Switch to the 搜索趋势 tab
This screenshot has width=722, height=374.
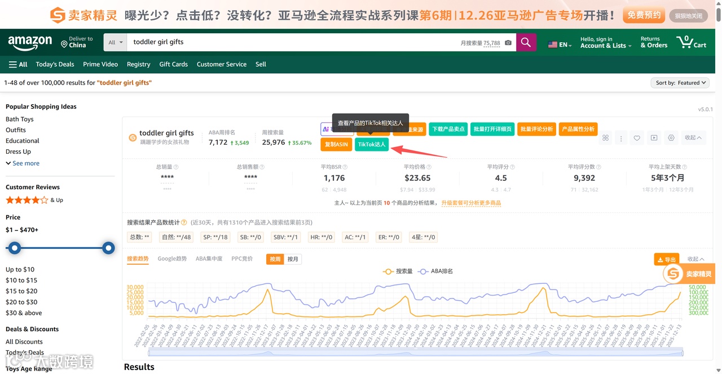click(x=138, y=259)
